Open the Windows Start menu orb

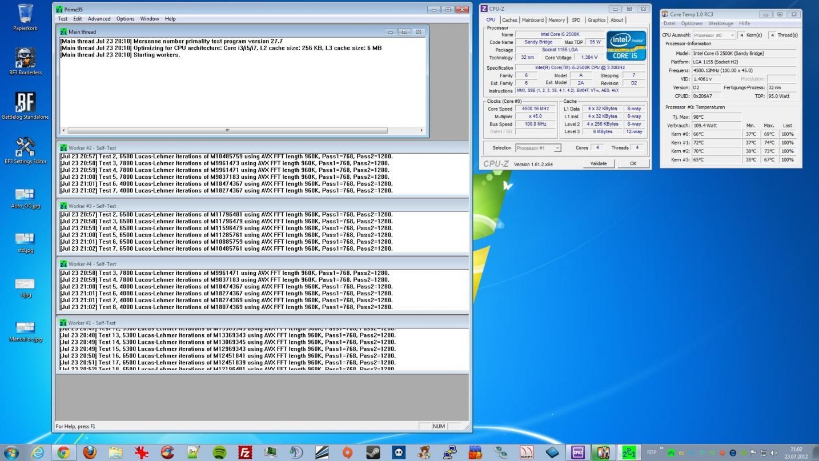(x=11, y=452)
